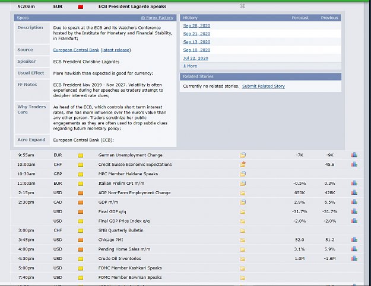Click 45.6 previous value for Credit Suisse
Image resolution: width=371 pixels, height=286 pixels.
[x=329, y=165]
